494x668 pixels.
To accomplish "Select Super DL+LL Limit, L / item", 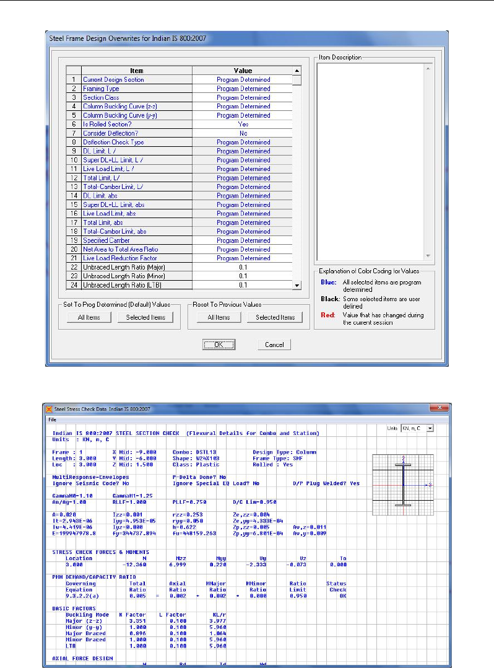I will (x=137, y=160).
